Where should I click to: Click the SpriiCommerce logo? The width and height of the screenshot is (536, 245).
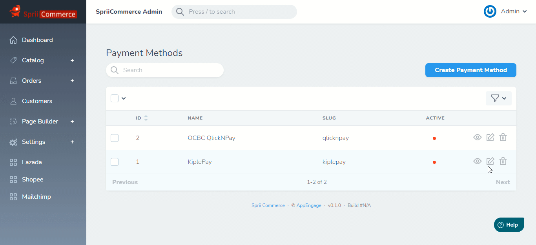click(x=43, y=12)
